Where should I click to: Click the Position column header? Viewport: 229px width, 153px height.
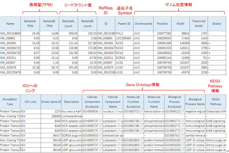point(163,24)
